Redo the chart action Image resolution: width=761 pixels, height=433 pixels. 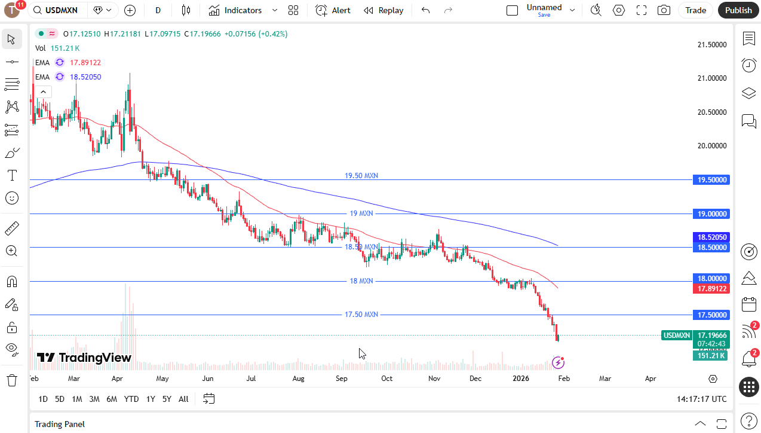tap(448, 10)
